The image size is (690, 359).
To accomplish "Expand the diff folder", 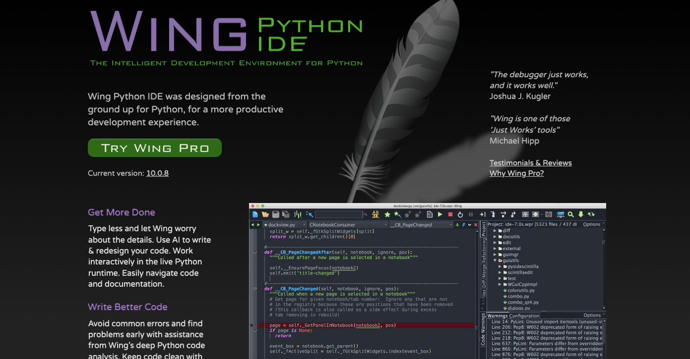I will [495, 230].
